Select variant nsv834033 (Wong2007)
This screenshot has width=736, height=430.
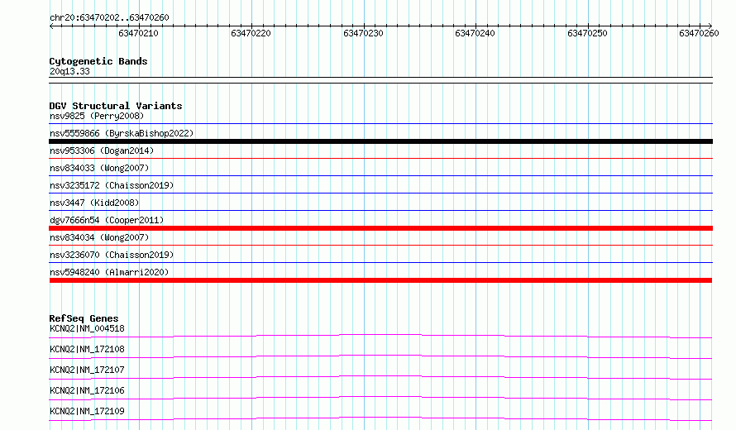99,168
